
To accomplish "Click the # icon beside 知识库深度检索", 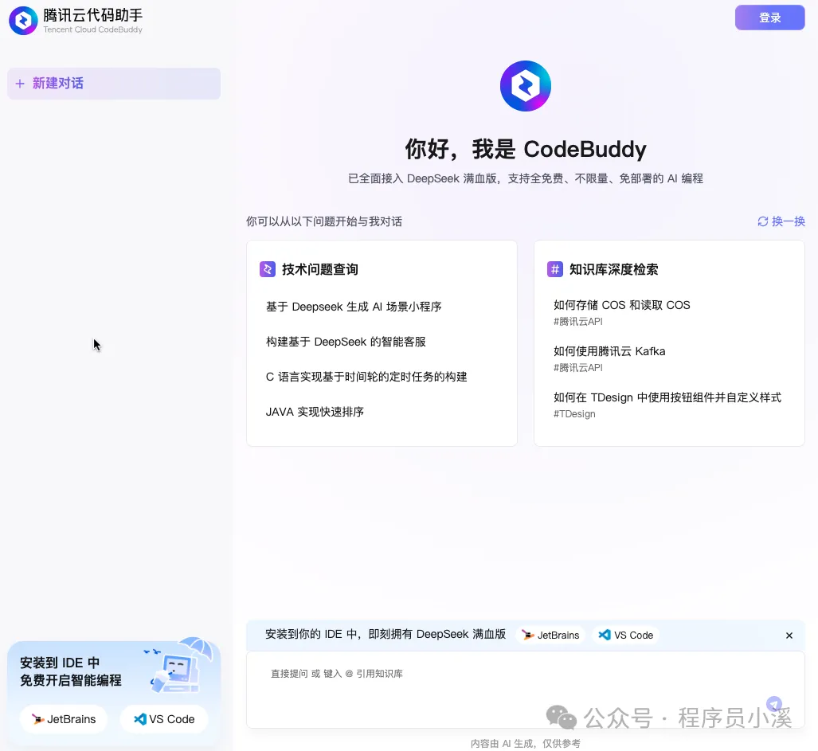I will click(x=554, y=269).
